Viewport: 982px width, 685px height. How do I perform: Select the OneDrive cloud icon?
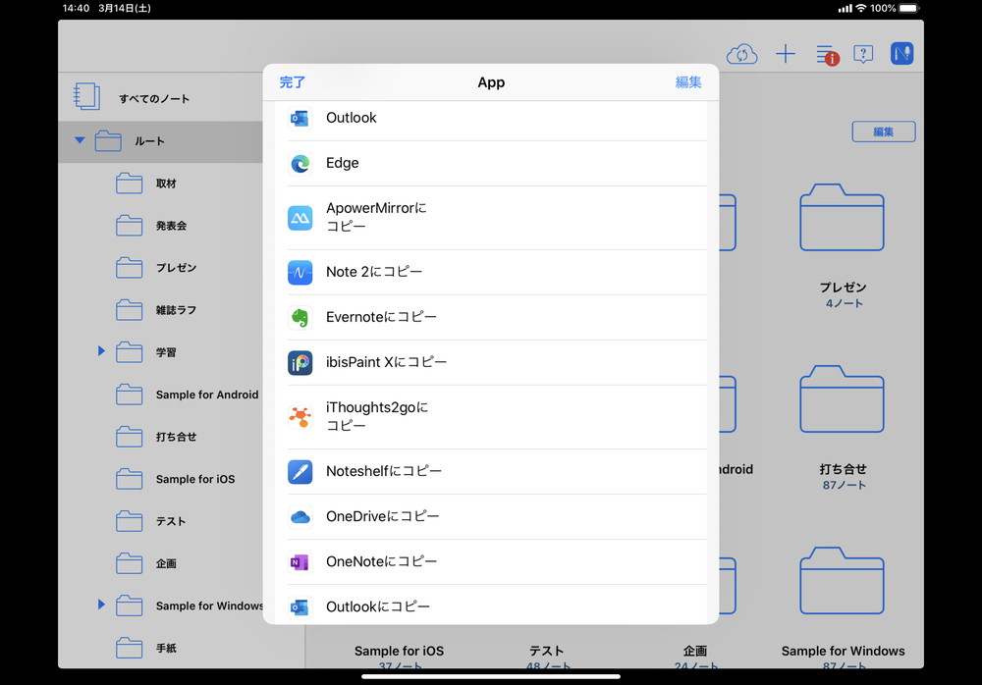300,516
